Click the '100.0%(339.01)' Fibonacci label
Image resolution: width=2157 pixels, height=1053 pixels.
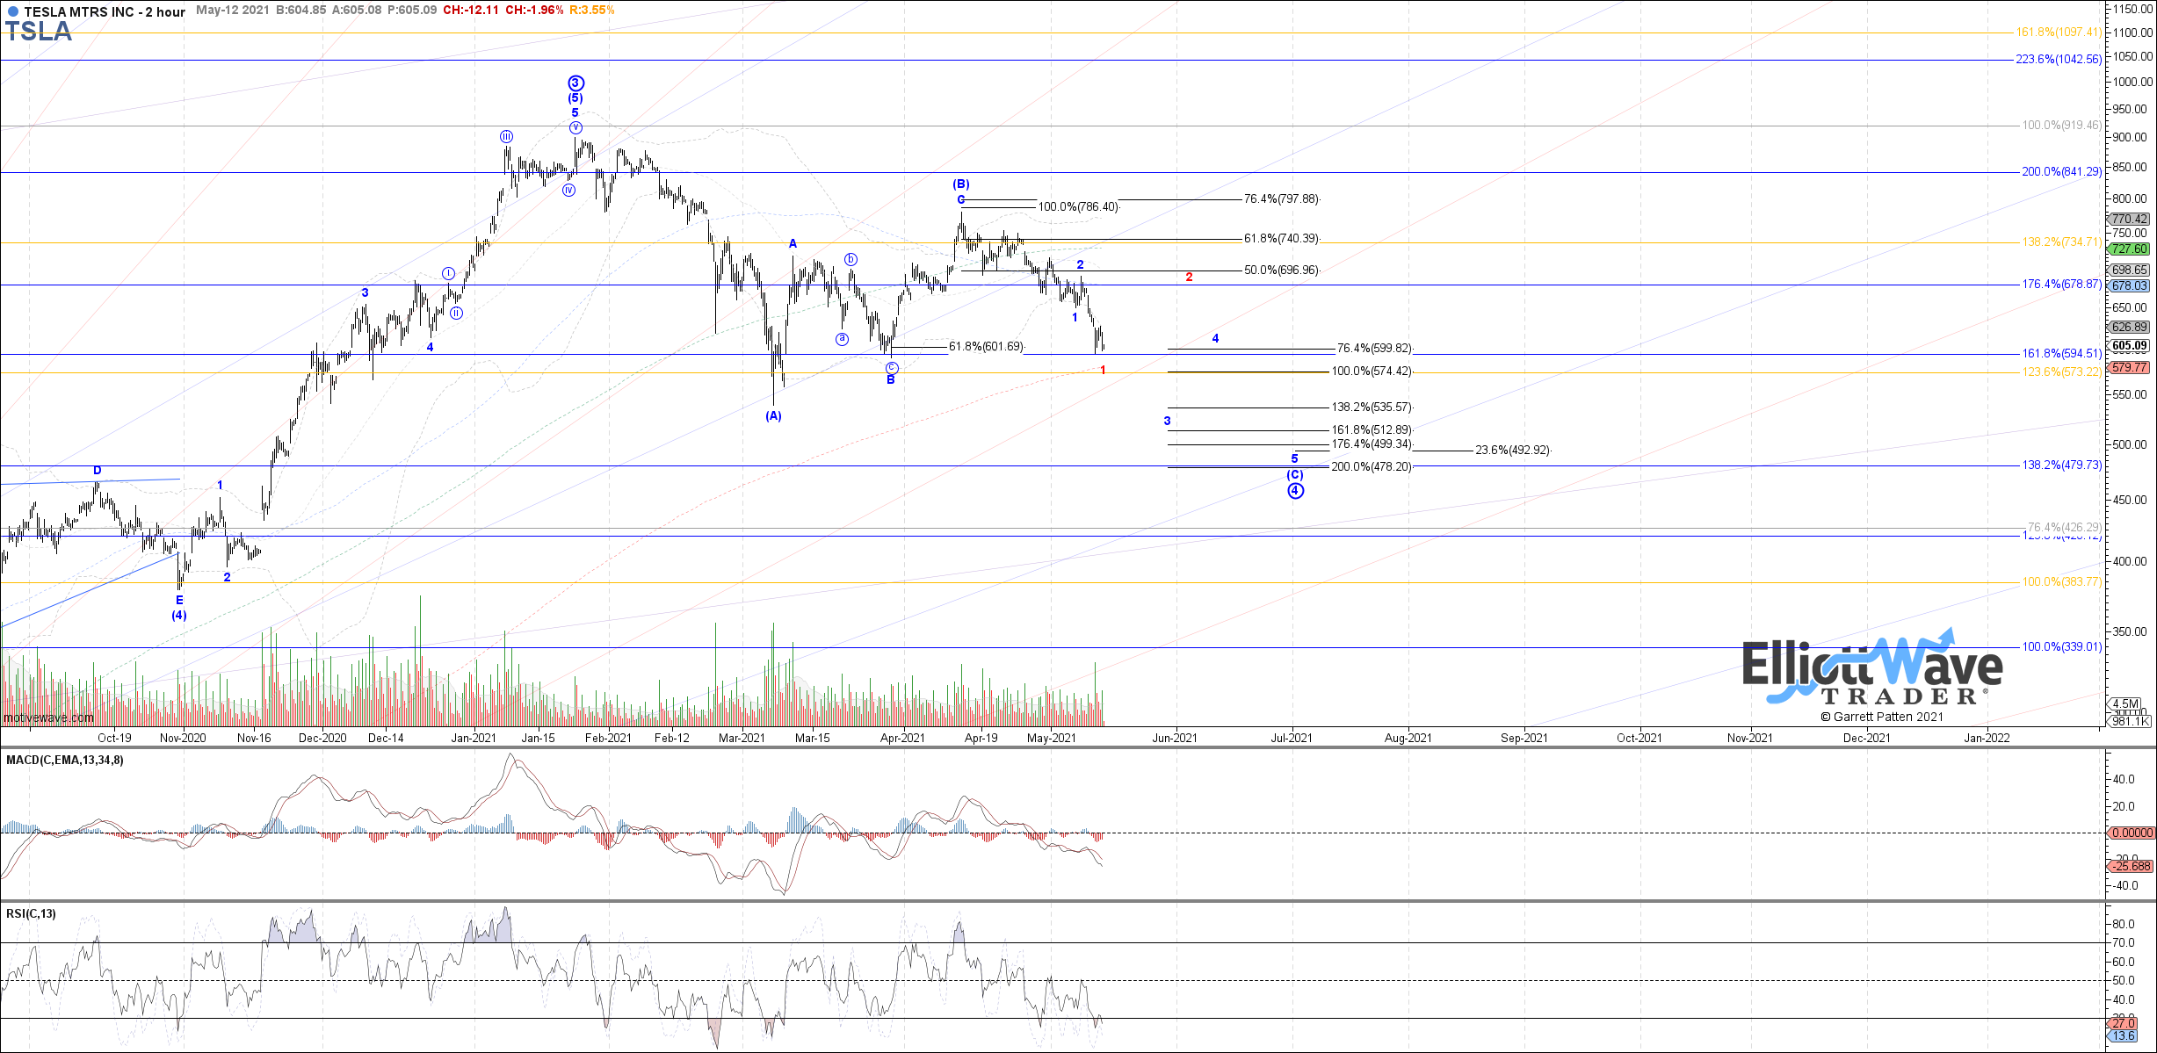pyautogui.click(x=2062, y=647)
